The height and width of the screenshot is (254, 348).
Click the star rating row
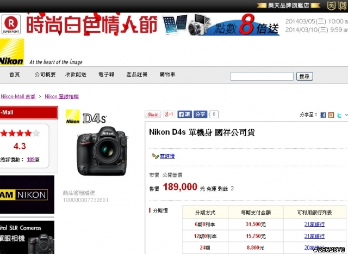[20, 133]
